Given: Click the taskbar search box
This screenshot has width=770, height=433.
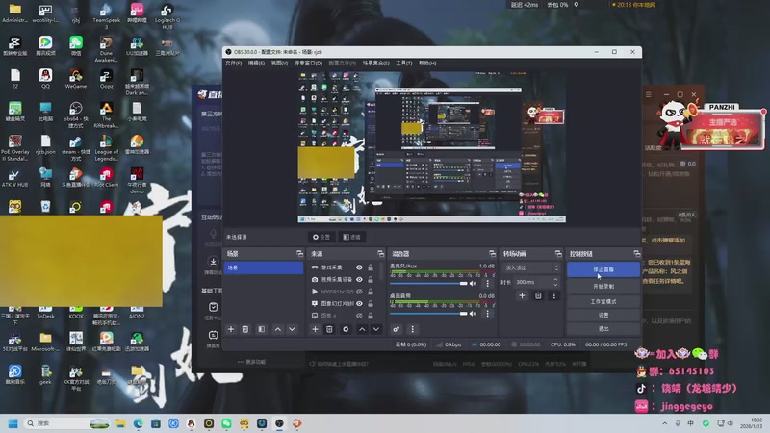Looking at the screenshot, I should click(x=66, y=423).
